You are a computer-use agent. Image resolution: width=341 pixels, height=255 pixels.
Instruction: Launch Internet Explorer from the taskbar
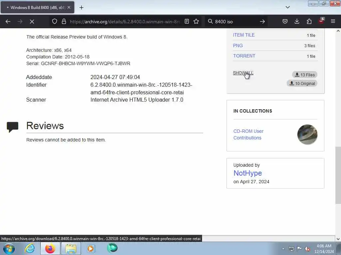(30, 248)
